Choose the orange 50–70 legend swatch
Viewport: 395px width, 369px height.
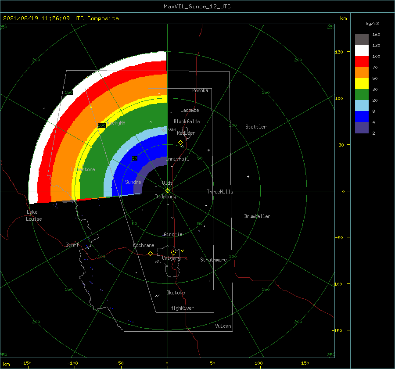(x=362, y=72)
